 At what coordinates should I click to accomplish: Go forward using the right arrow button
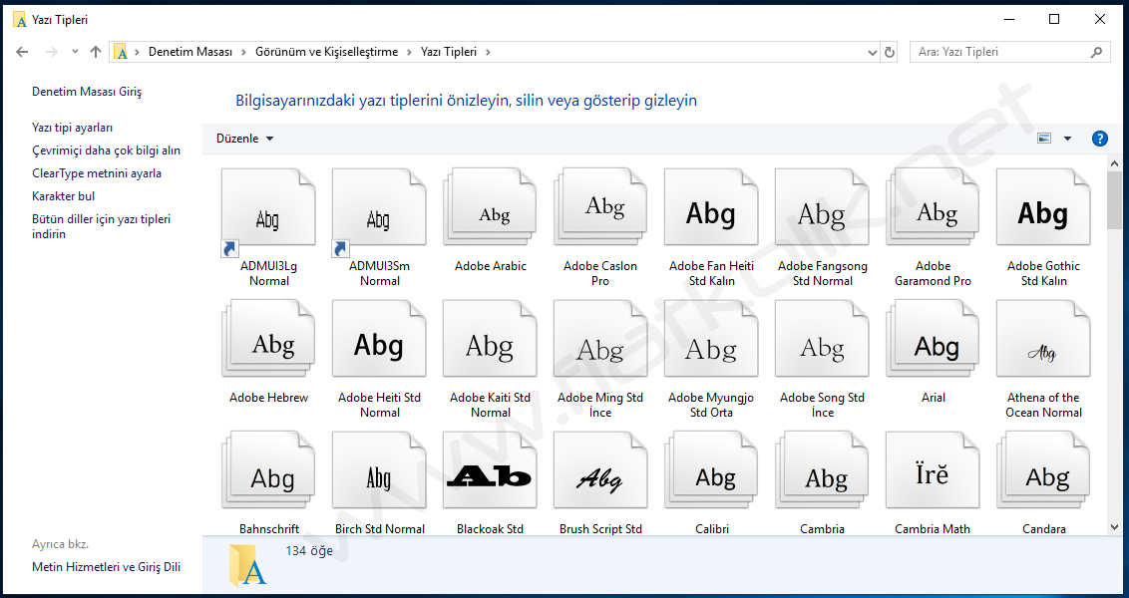52,52
